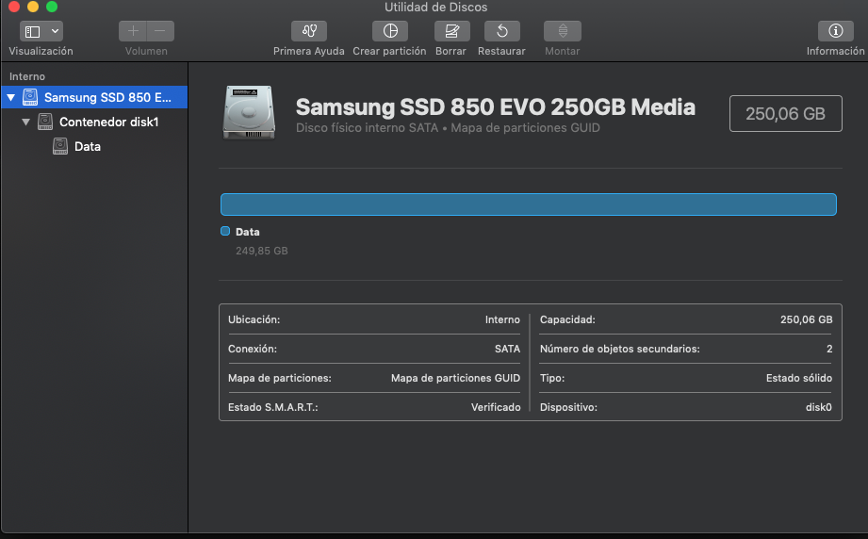Click the Restaurar restore arrow icon
Screen dimensions: 868x539
click(x=502, y=31)
